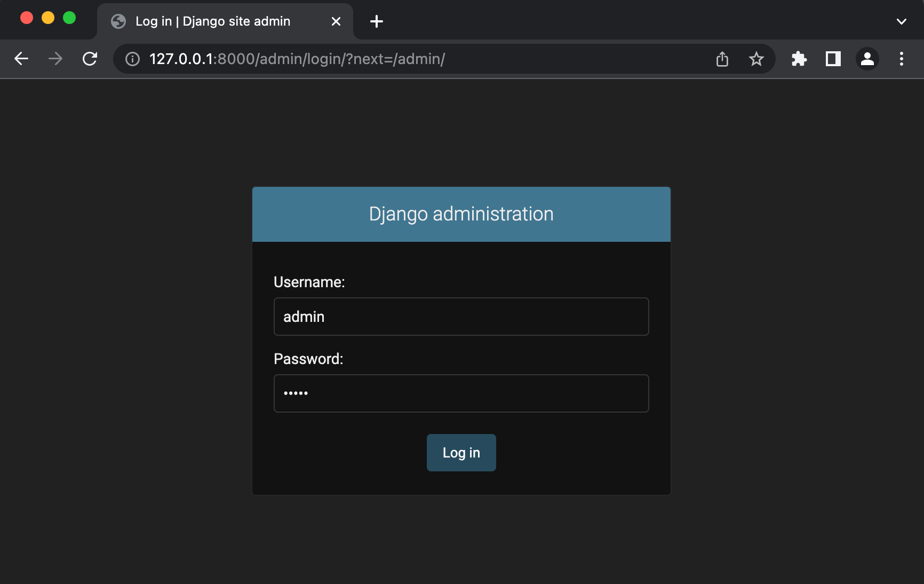Viewport: 924px width, 584px height.
Task: Open the Chrome profile avatar
Action: [x=867, y=59]
